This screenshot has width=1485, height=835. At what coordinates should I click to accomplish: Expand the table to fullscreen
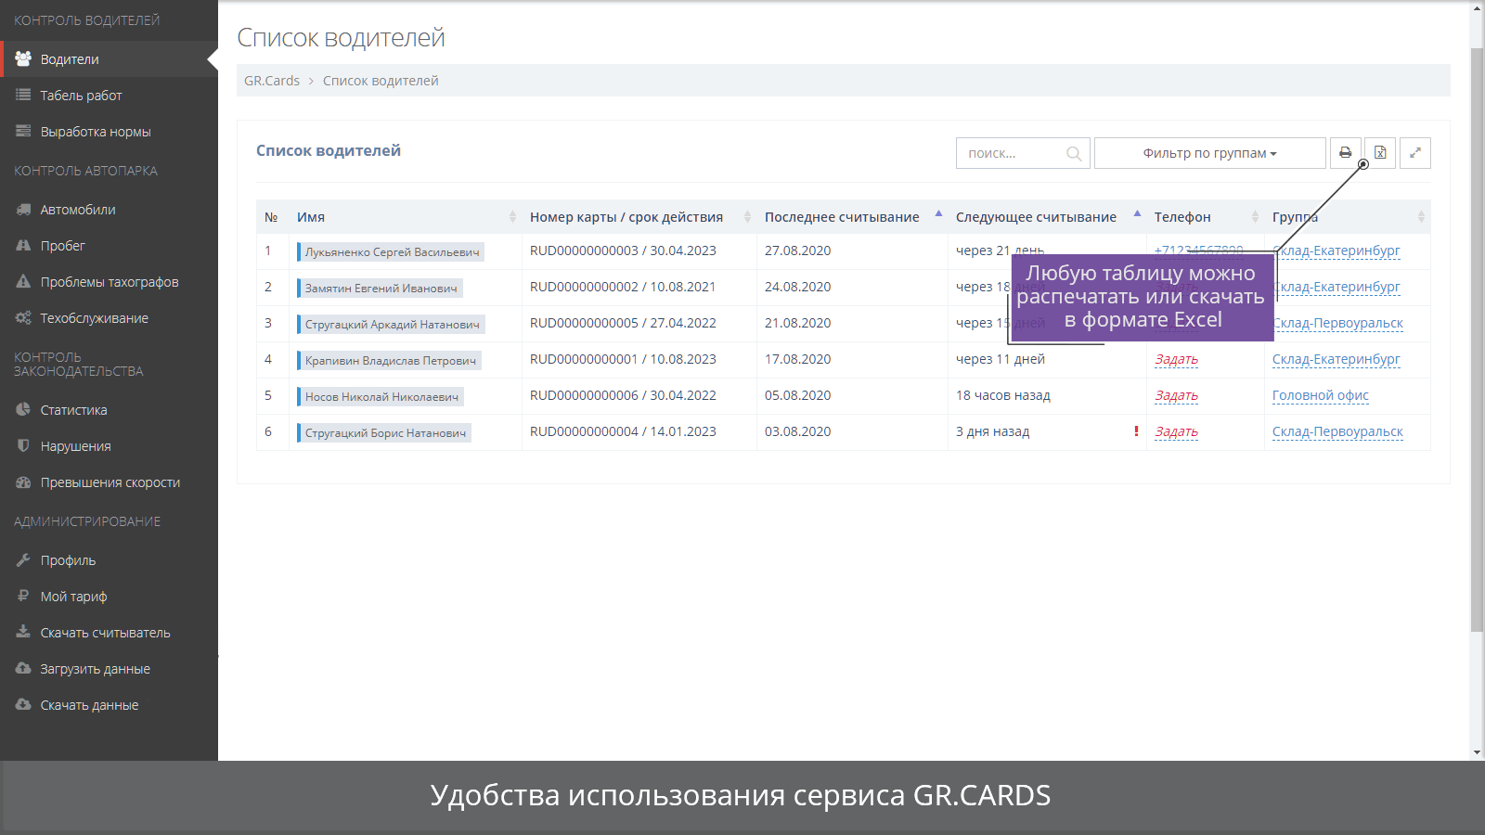point(1414,153)
